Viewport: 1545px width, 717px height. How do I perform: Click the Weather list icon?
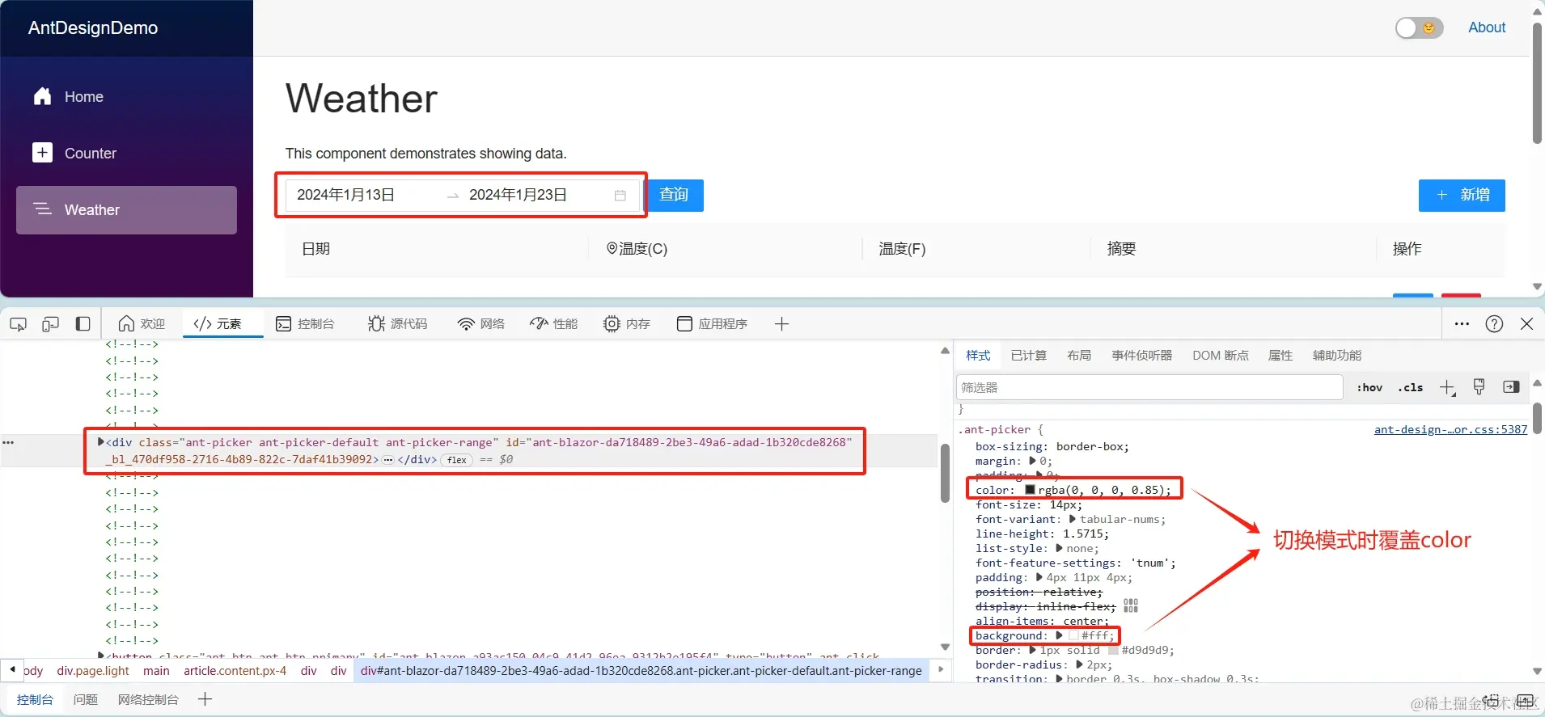pos(43,209)
